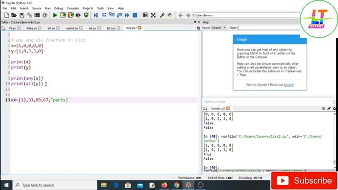Click debug step into function icon
Screen dimensions: 338x190
coord(111,15)
